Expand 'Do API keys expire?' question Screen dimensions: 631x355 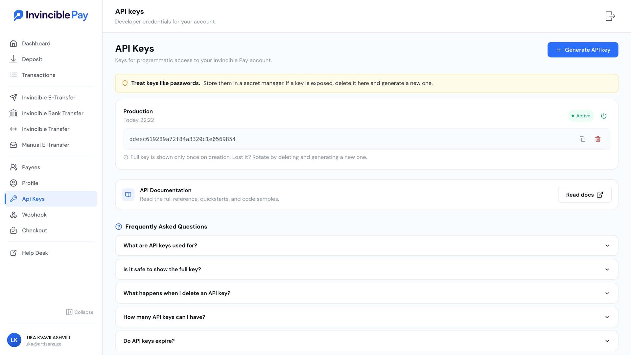(366, 341)
